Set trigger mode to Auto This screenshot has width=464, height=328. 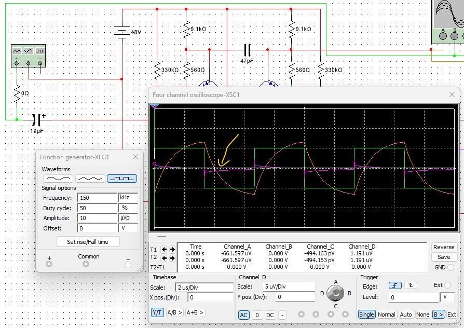click(406, 315)
